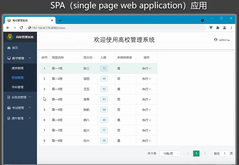239x165 pixels.
Task: Click the next page arrow
Action: point(205,154)
